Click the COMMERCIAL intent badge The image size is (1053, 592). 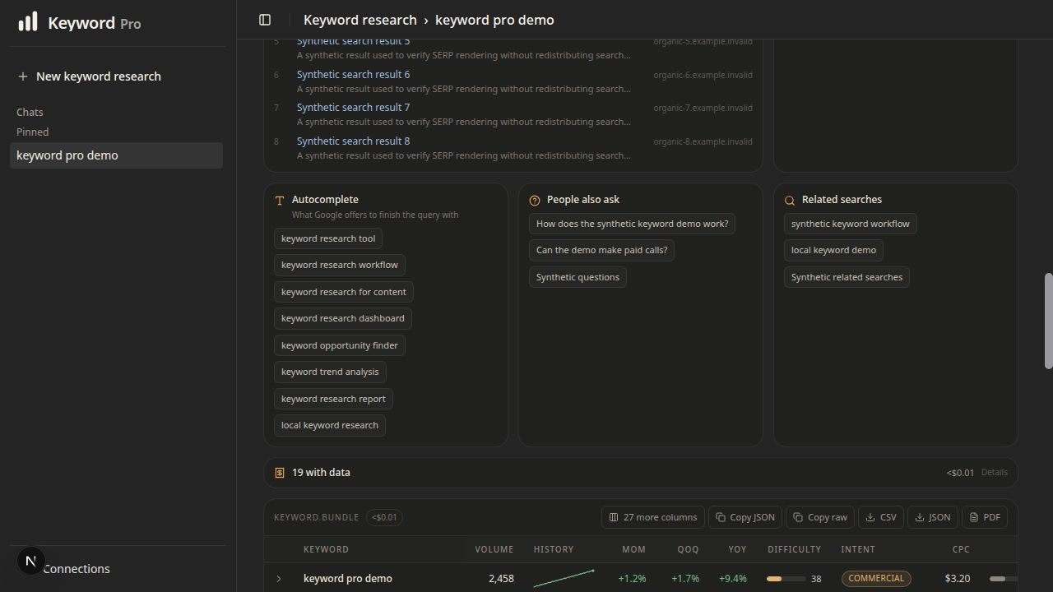(876, 579)
